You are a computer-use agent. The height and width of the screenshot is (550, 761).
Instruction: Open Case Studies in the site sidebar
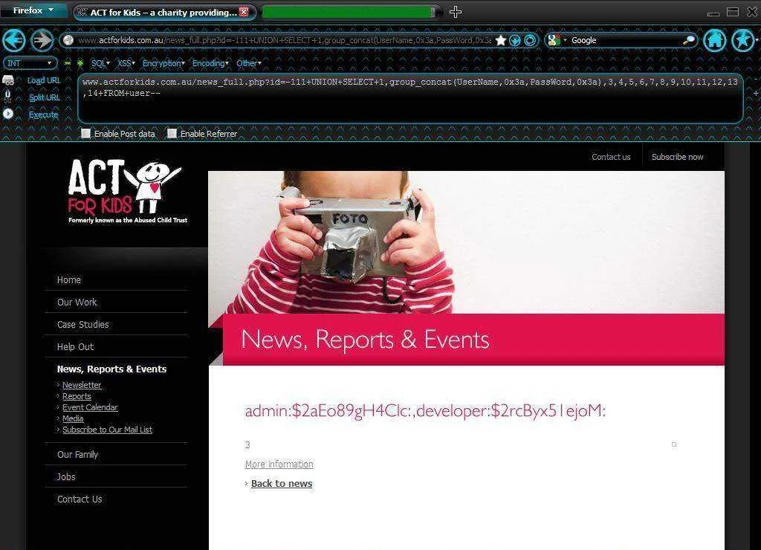coord(83,325)
